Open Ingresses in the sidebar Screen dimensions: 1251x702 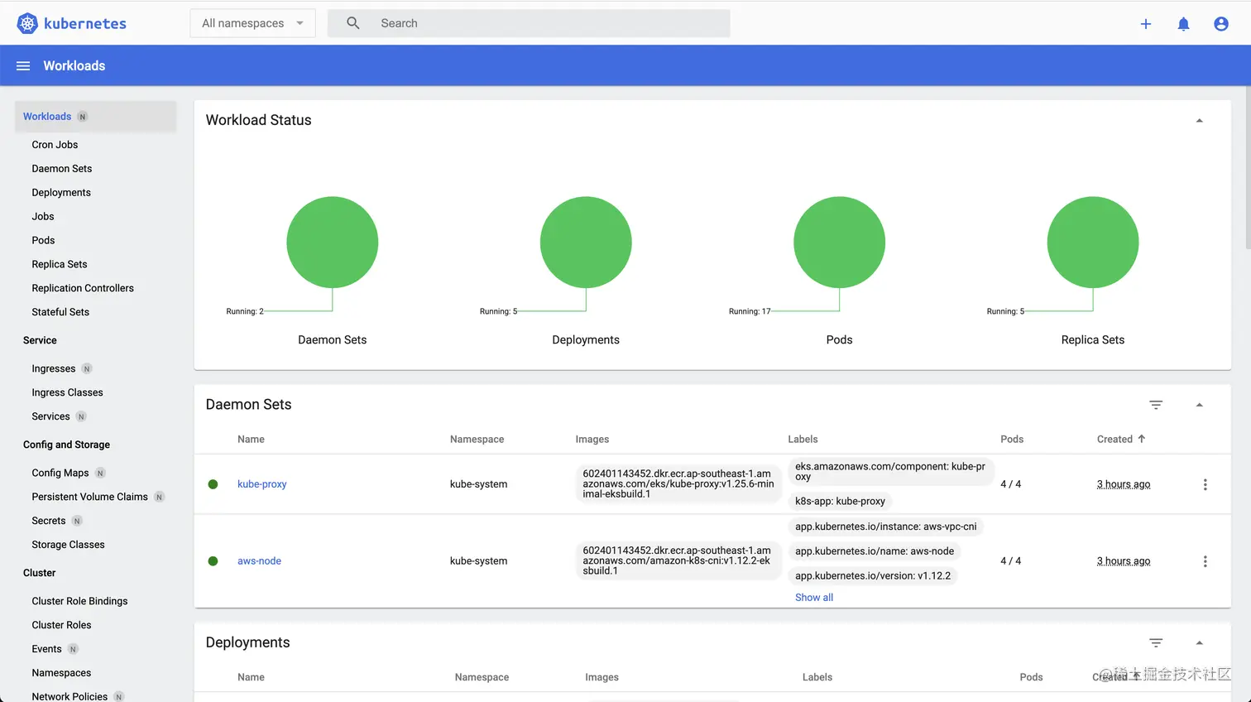click(54, 369)
